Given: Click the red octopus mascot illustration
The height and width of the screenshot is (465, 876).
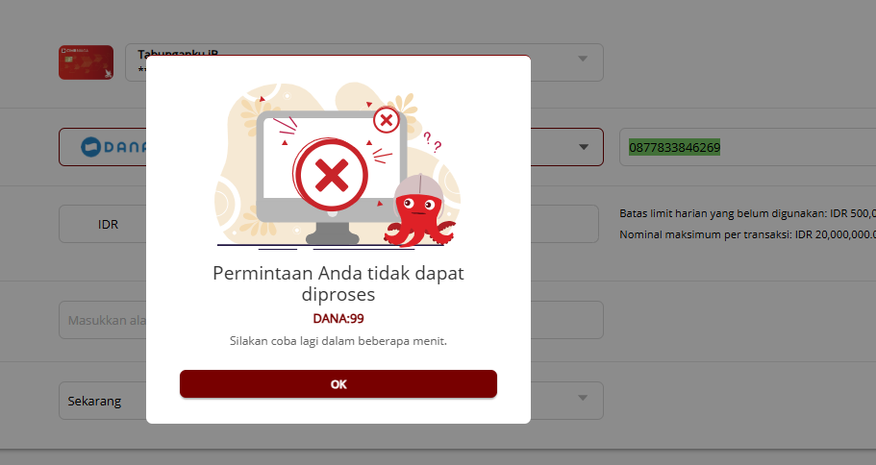Looking at the screenshot, I should 418,210.
